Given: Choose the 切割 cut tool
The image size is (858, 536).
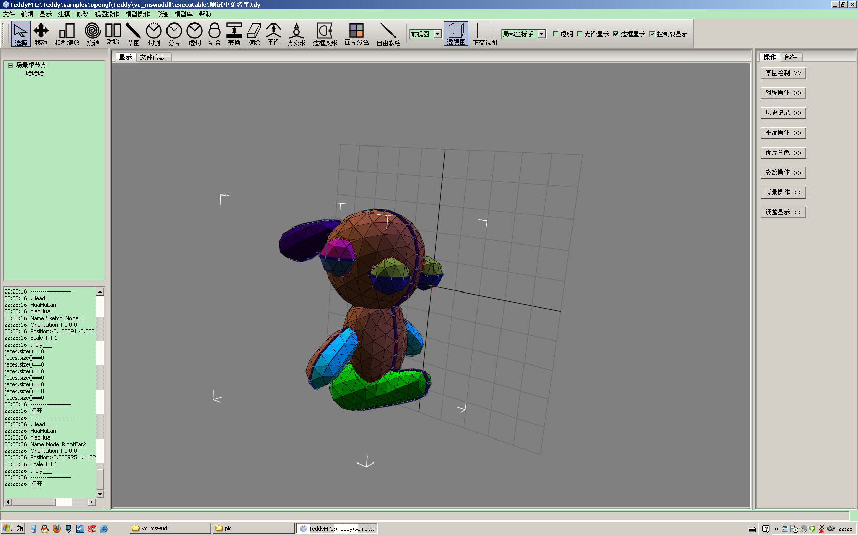Looking at the screenshot, I should point(154,34).
